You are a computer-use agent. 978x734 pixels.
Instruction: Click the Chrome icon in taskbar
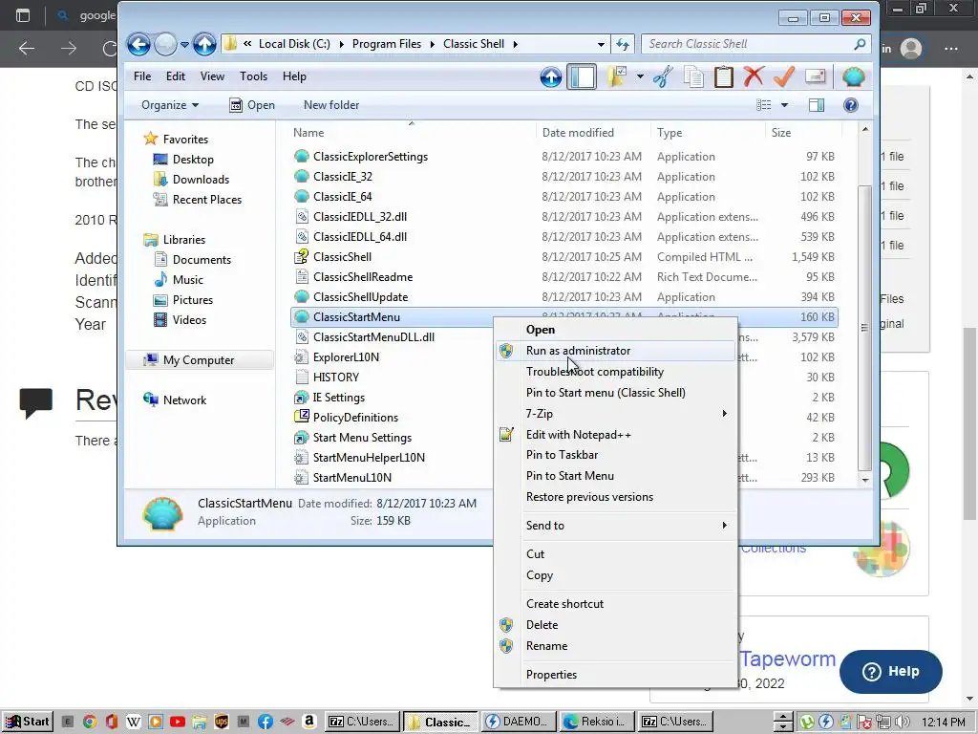(x=90, y=723)
